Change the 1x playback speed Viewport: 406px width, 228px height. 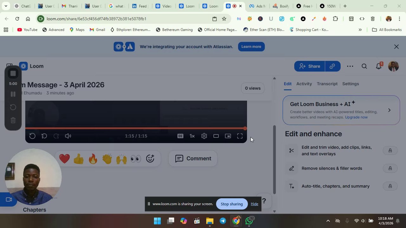[192, 136]
